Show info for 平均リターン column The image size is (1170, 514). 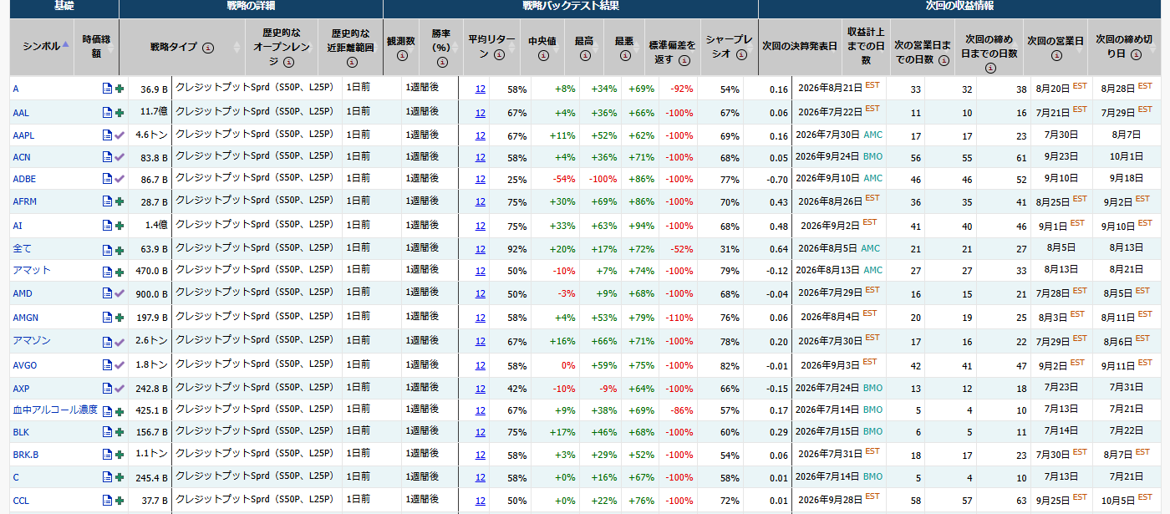point(499,55)
